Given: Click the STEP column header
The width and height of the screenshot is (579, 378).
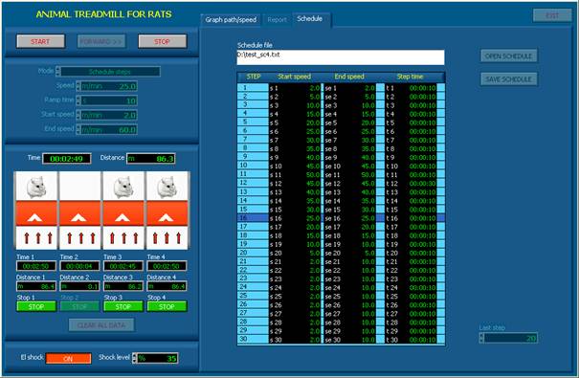Looking at the screenshot, I should (254, 77).
